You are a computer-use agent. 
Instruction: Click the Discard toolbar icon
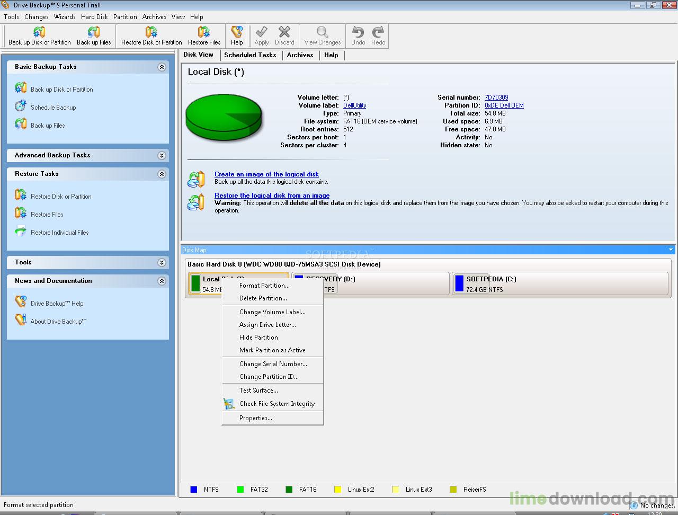tap(284, 32)
